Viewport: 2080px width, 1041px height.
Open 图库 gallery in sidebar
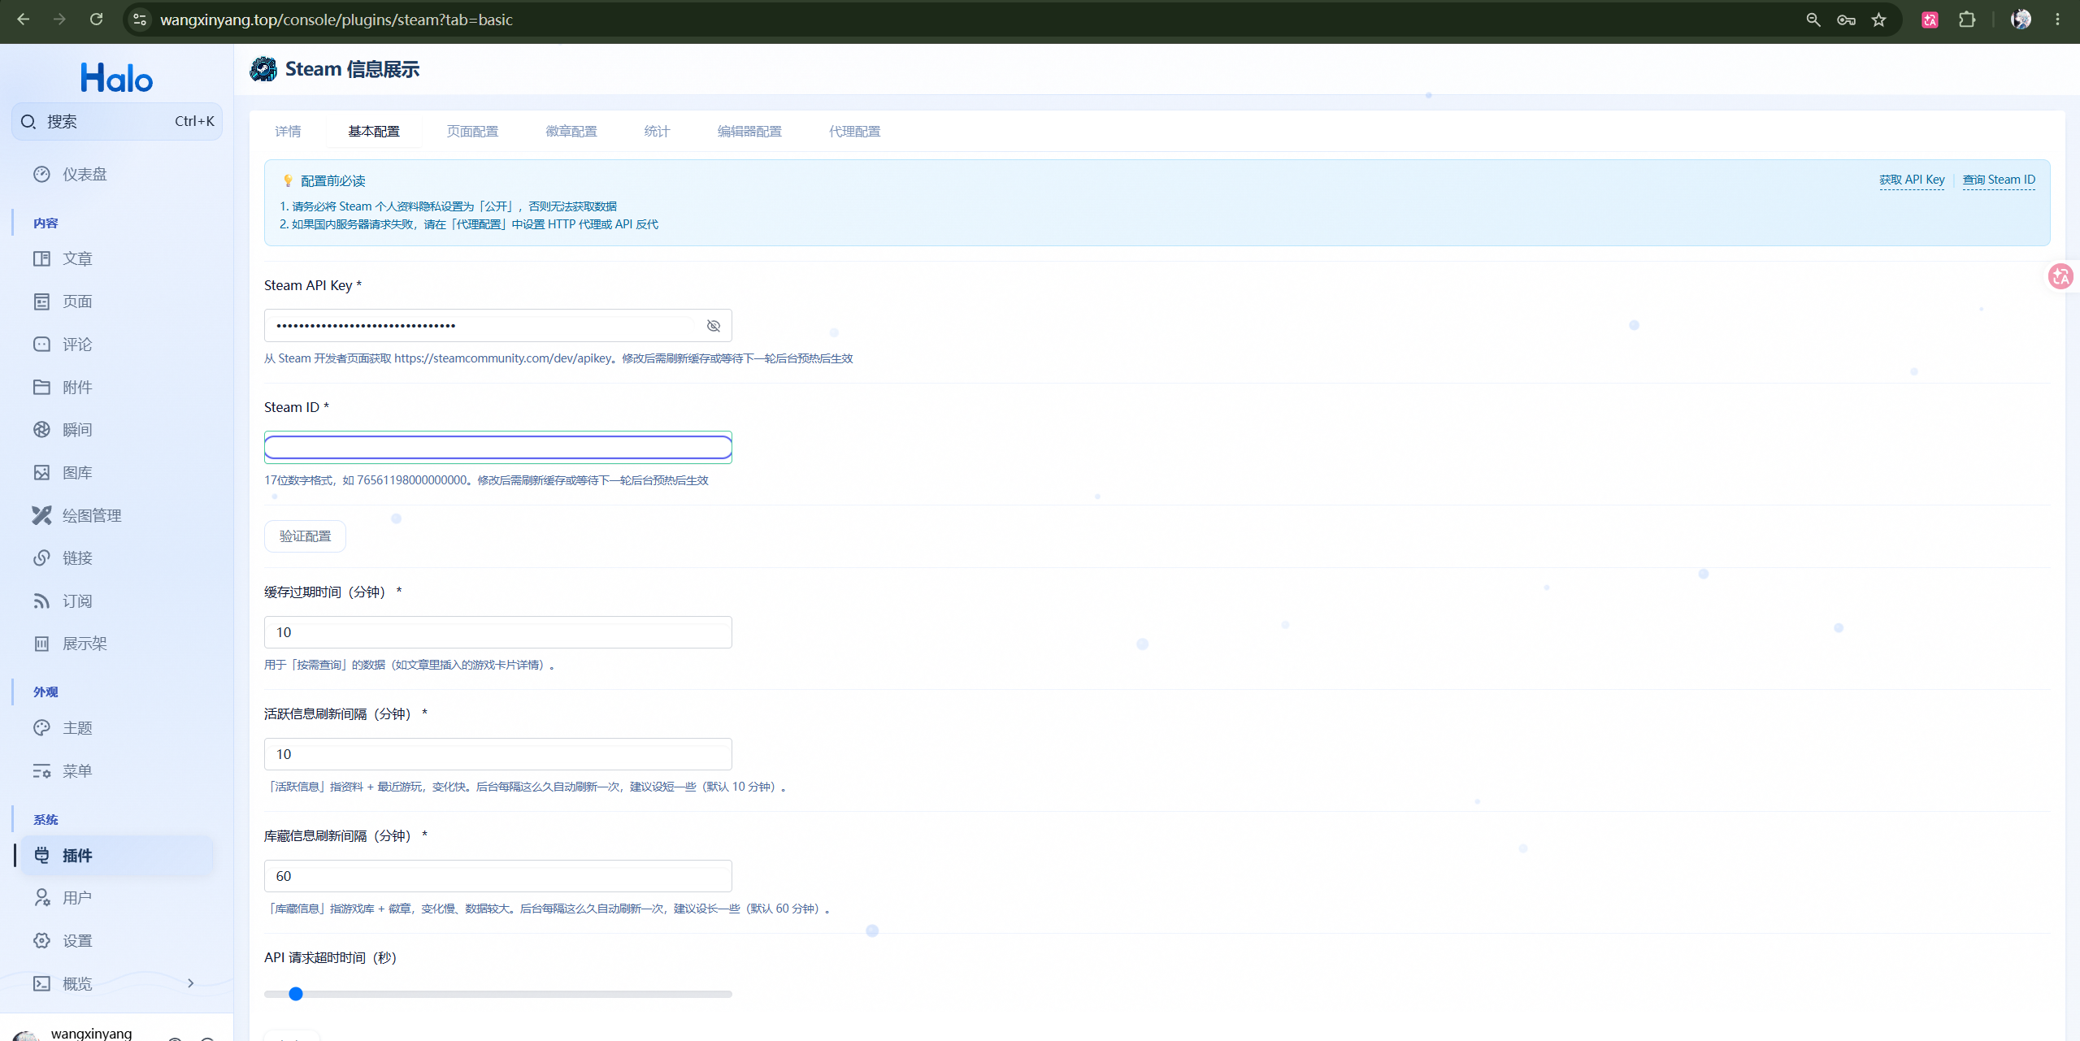click(116, 473)
